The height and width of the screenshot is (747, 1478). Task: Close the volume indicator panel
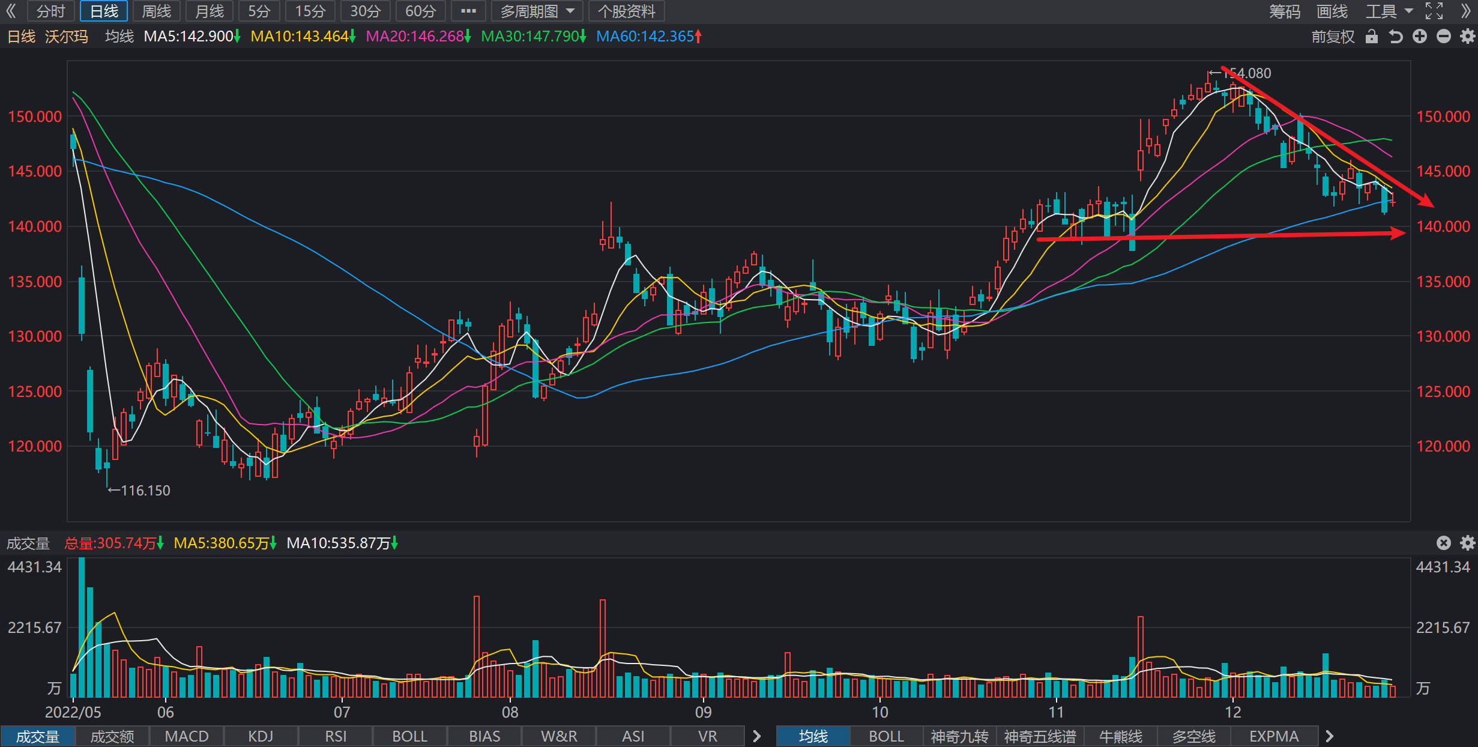tap(1444, 543)
